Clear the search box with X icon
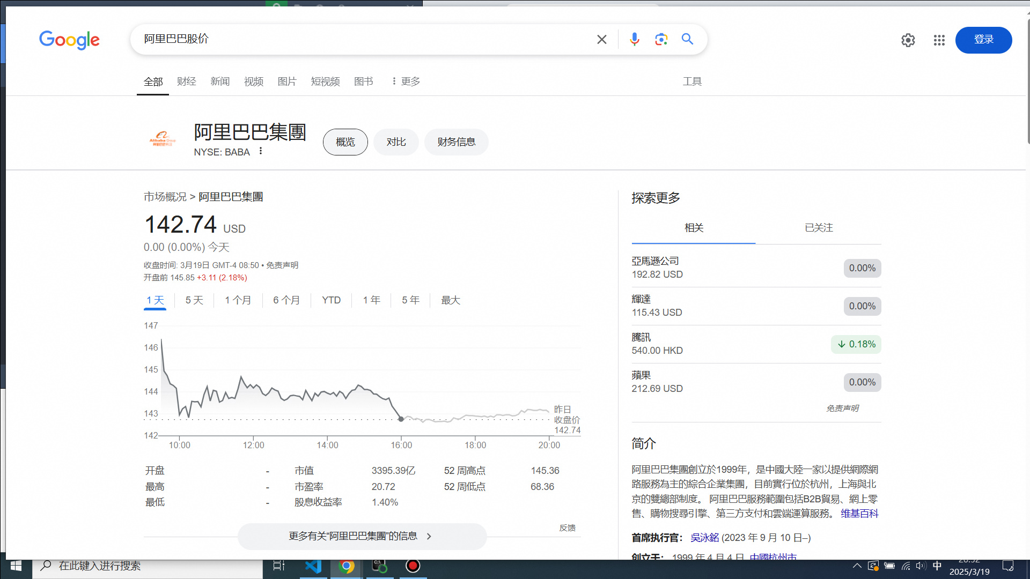Viewport: 1030px width, 579px height. (601, 40)
